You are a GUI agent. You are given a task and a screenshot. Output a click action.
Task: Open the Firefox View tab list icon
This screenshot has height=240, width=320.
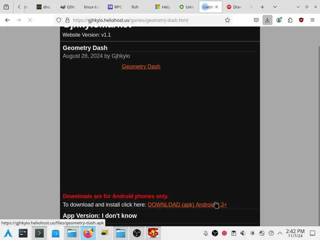click(6, 7)
